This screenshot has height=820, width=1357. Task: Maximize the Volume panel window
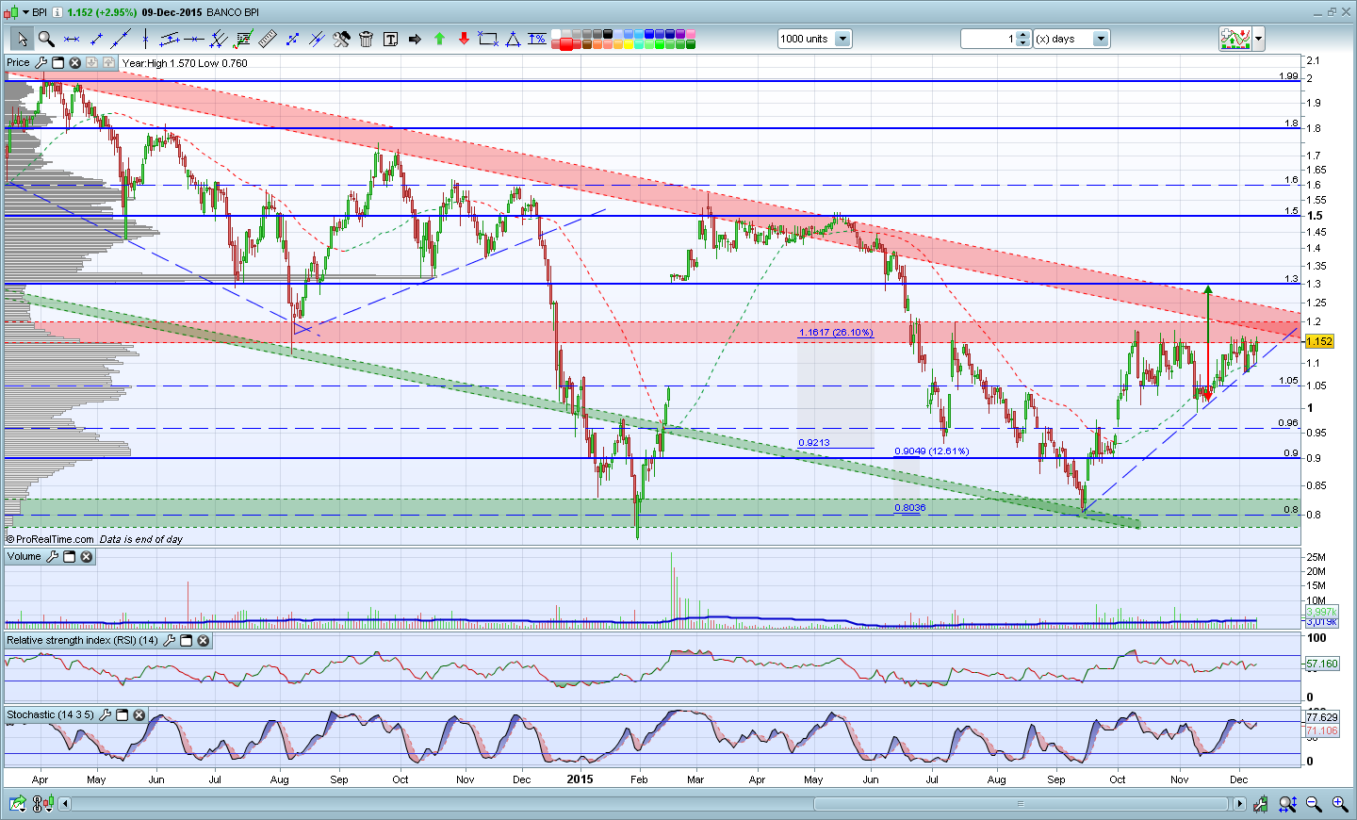point(70,557)
